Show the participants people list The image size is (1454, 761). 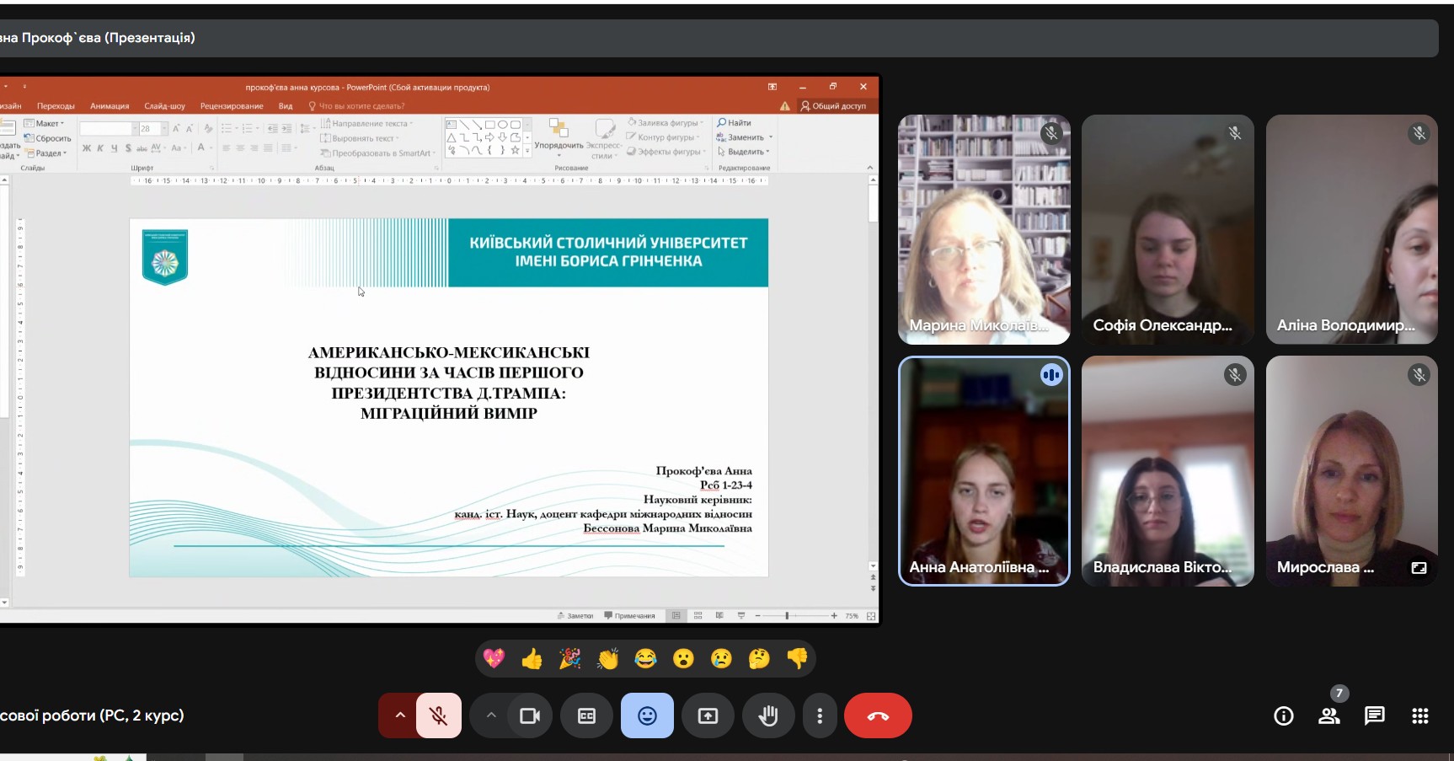pyautogui.click(x=1329, y=715)
